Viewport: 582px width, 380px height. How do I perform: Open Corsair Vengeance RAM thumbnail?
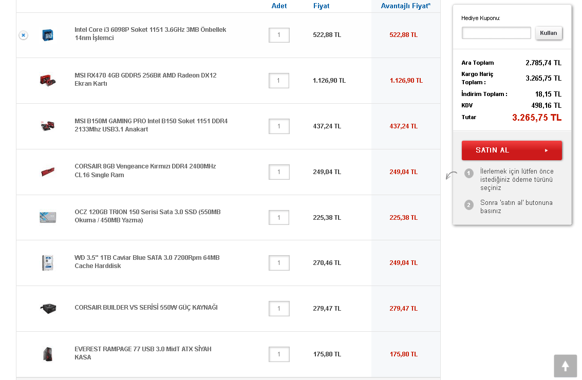pyautogui.click(x=48, y=172)
